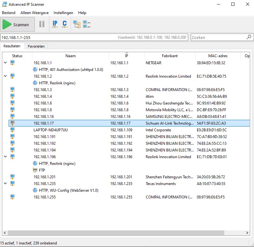Viewport: 254px width, 247px height.
Task: Select the 192.168.1.255 row name
Action: tap(44, 197)
